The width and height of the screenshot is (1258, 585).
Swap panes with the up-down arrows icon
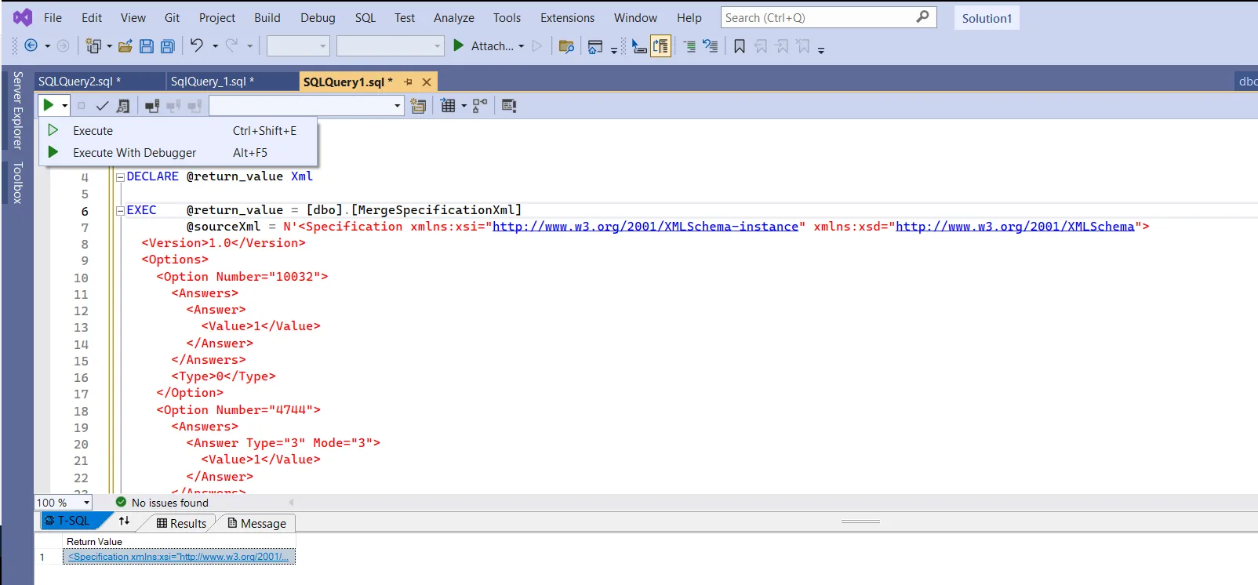click(124, 521)
